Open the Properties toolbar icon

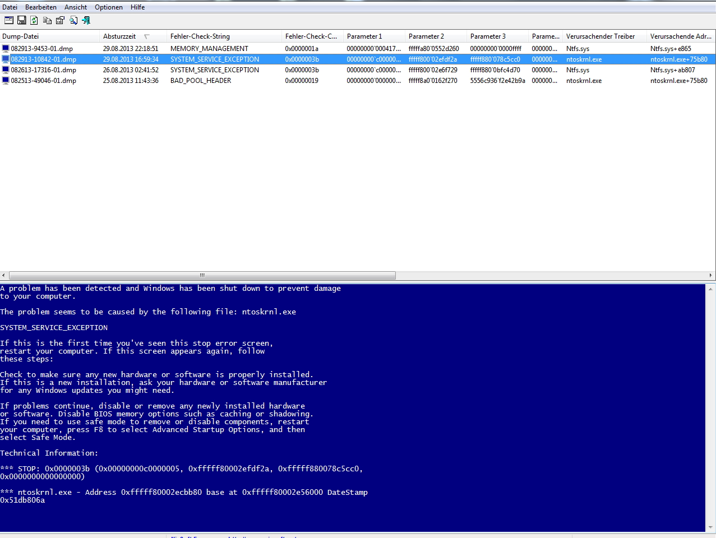pos(60,20)
